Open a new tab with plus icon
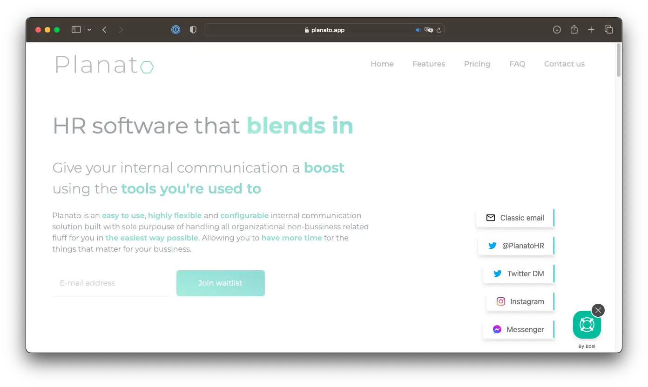Viewport: 648px width, 387px height. (x=591, y=30)
